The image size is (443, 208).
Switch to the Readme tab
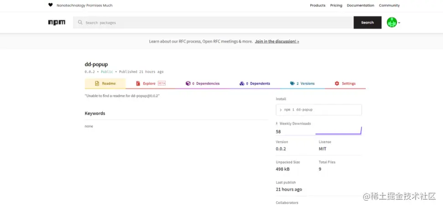pyautogui.click(x=105, y=84)
